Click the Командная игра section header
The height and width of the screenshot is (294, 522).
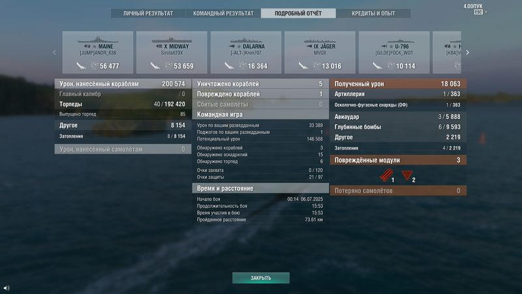pos(260,114)
